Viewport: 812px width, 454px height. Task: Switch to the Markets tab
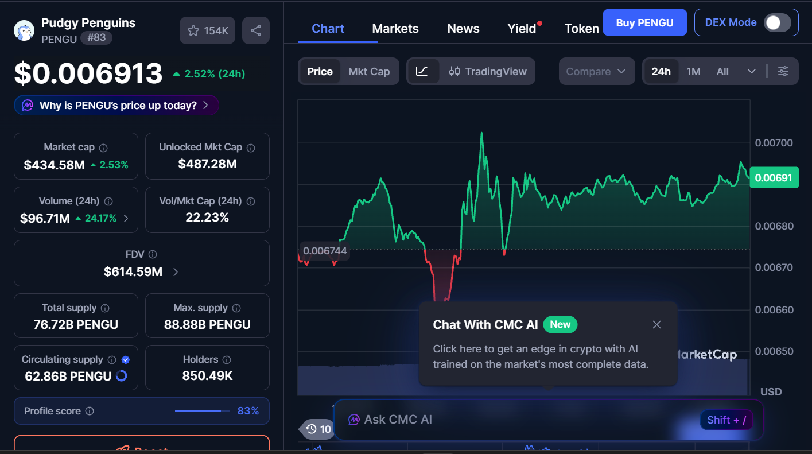click(x=395, y=28)
